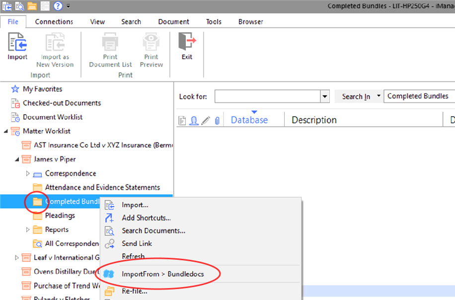Click the Exit door icon
Screen dimensions: 455x300
click(x=187, y=42)
